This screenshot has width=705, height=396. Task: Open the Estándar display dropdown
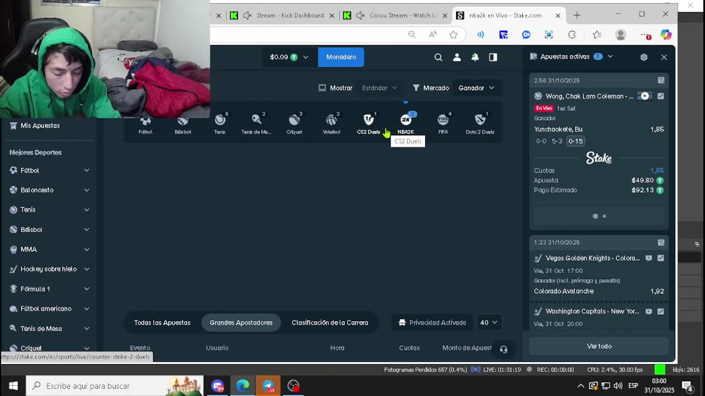[379, 88]
